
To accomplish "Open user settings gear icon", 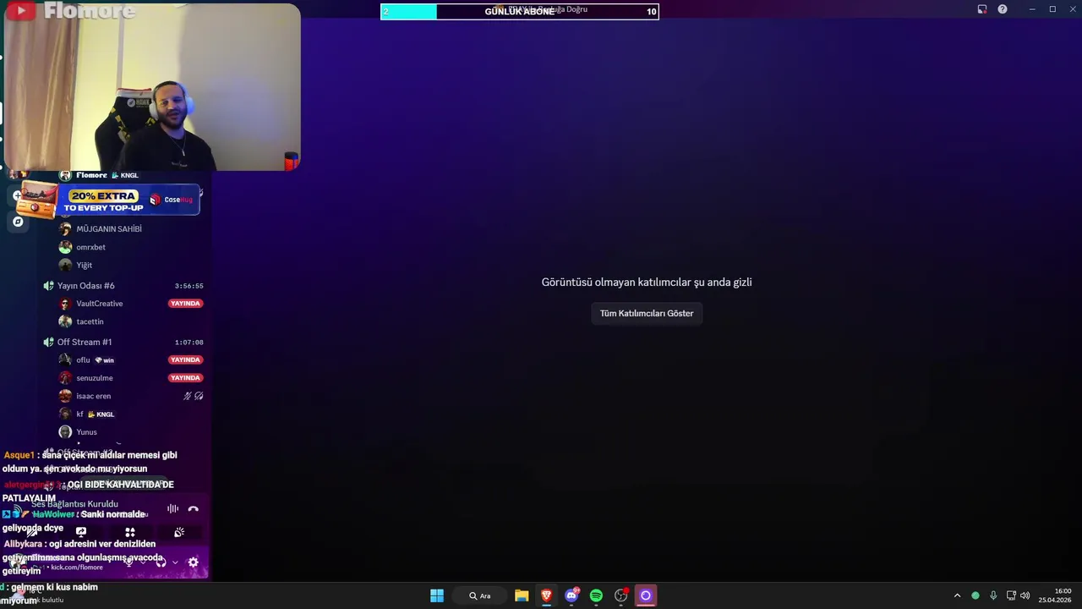I will point(194,562).
